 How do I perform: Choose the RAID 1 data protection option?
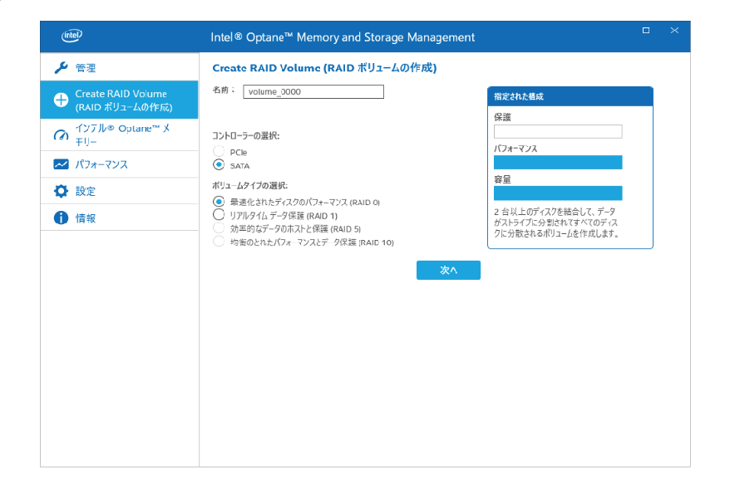click(219, 215)
